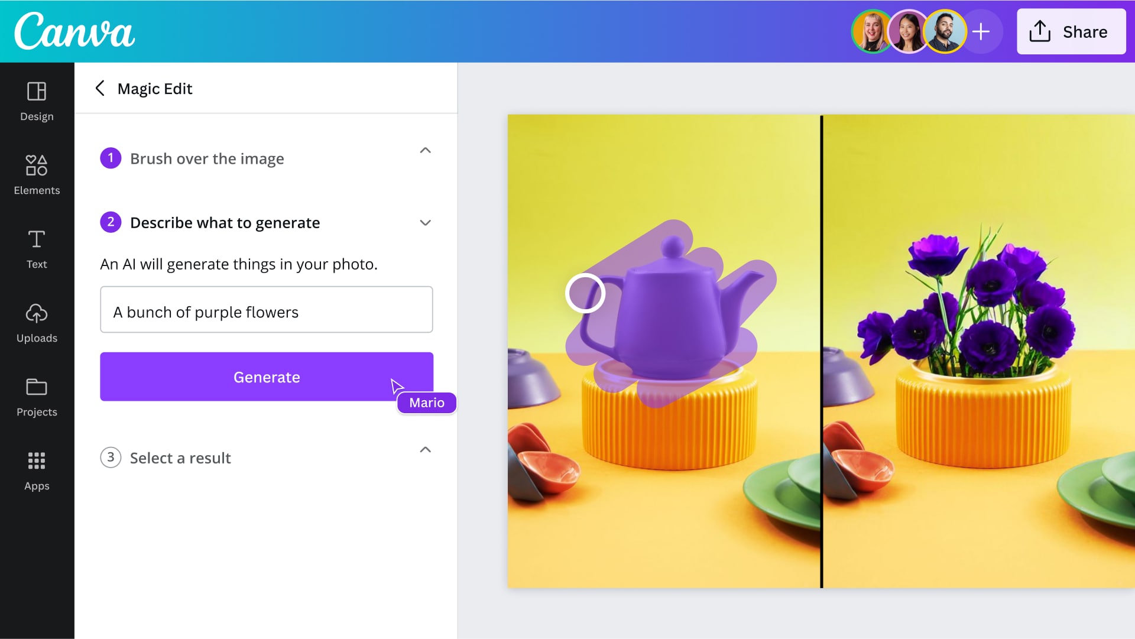The width and height of the screenshot is (1135, 639).
Task: Click the Generate button
Action: pos(267,377)
